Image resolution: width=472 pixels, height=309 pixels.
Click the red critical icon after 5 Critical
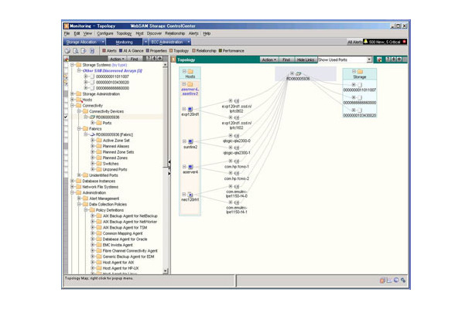pos(405,42)
